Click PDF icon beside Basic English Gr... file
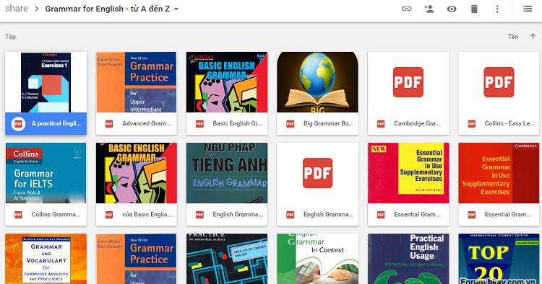This screenshot has height=284, width=542. (199, 124)
